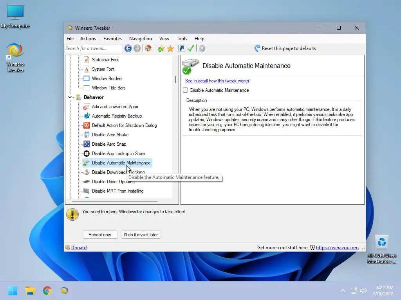Click the tree vertical scrollbar thumb
This screenshot has width=401, height=300.
175,79
